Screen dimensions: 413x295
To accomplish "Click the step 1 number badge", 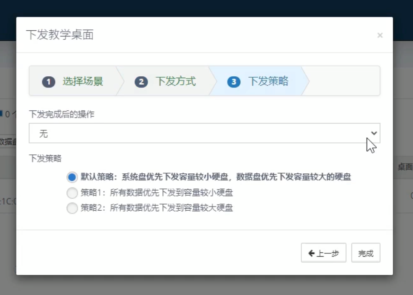I will [49, 81].
